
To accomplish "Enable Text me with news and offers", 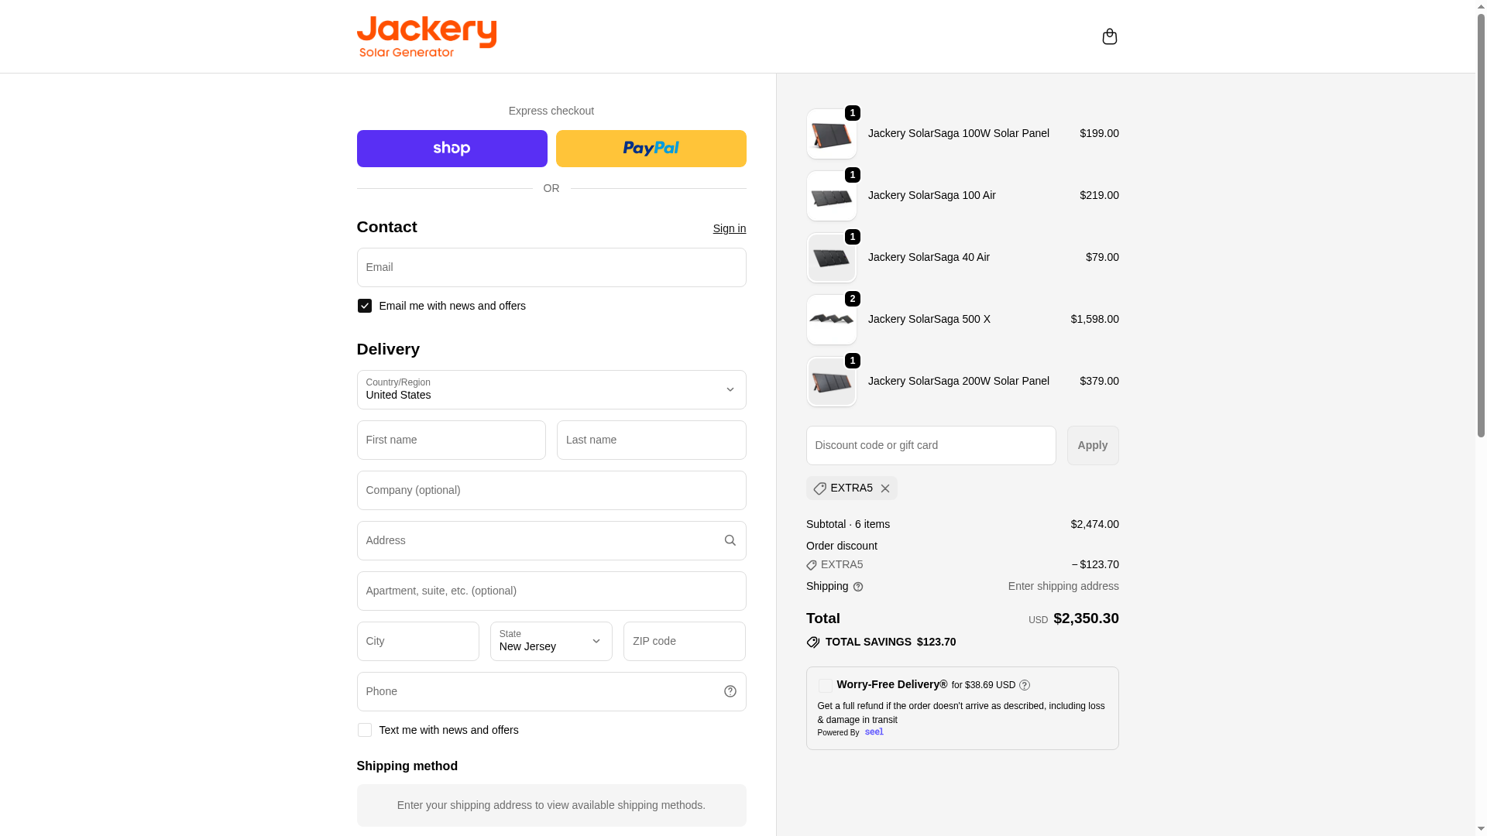I will (x=365, y=730).
